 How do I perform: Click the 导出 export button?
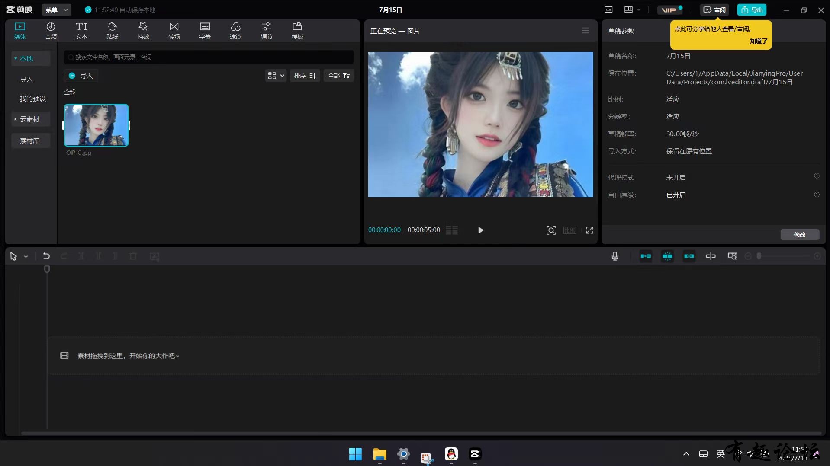[752, 10]
